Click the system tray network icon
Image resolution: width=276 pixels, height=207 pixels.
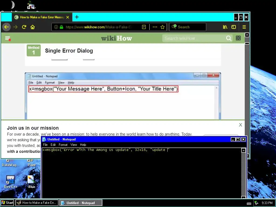pos(257,203)
